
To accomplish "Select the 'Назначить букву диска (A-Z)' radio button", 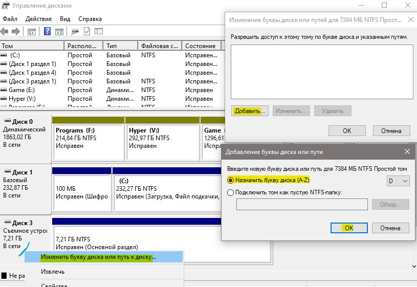I will click(231, 181).
